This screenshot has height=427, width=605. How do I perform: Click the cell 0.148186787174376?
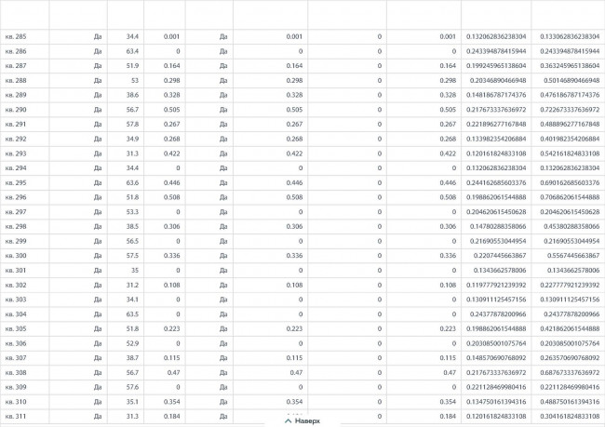click(496, 95)
